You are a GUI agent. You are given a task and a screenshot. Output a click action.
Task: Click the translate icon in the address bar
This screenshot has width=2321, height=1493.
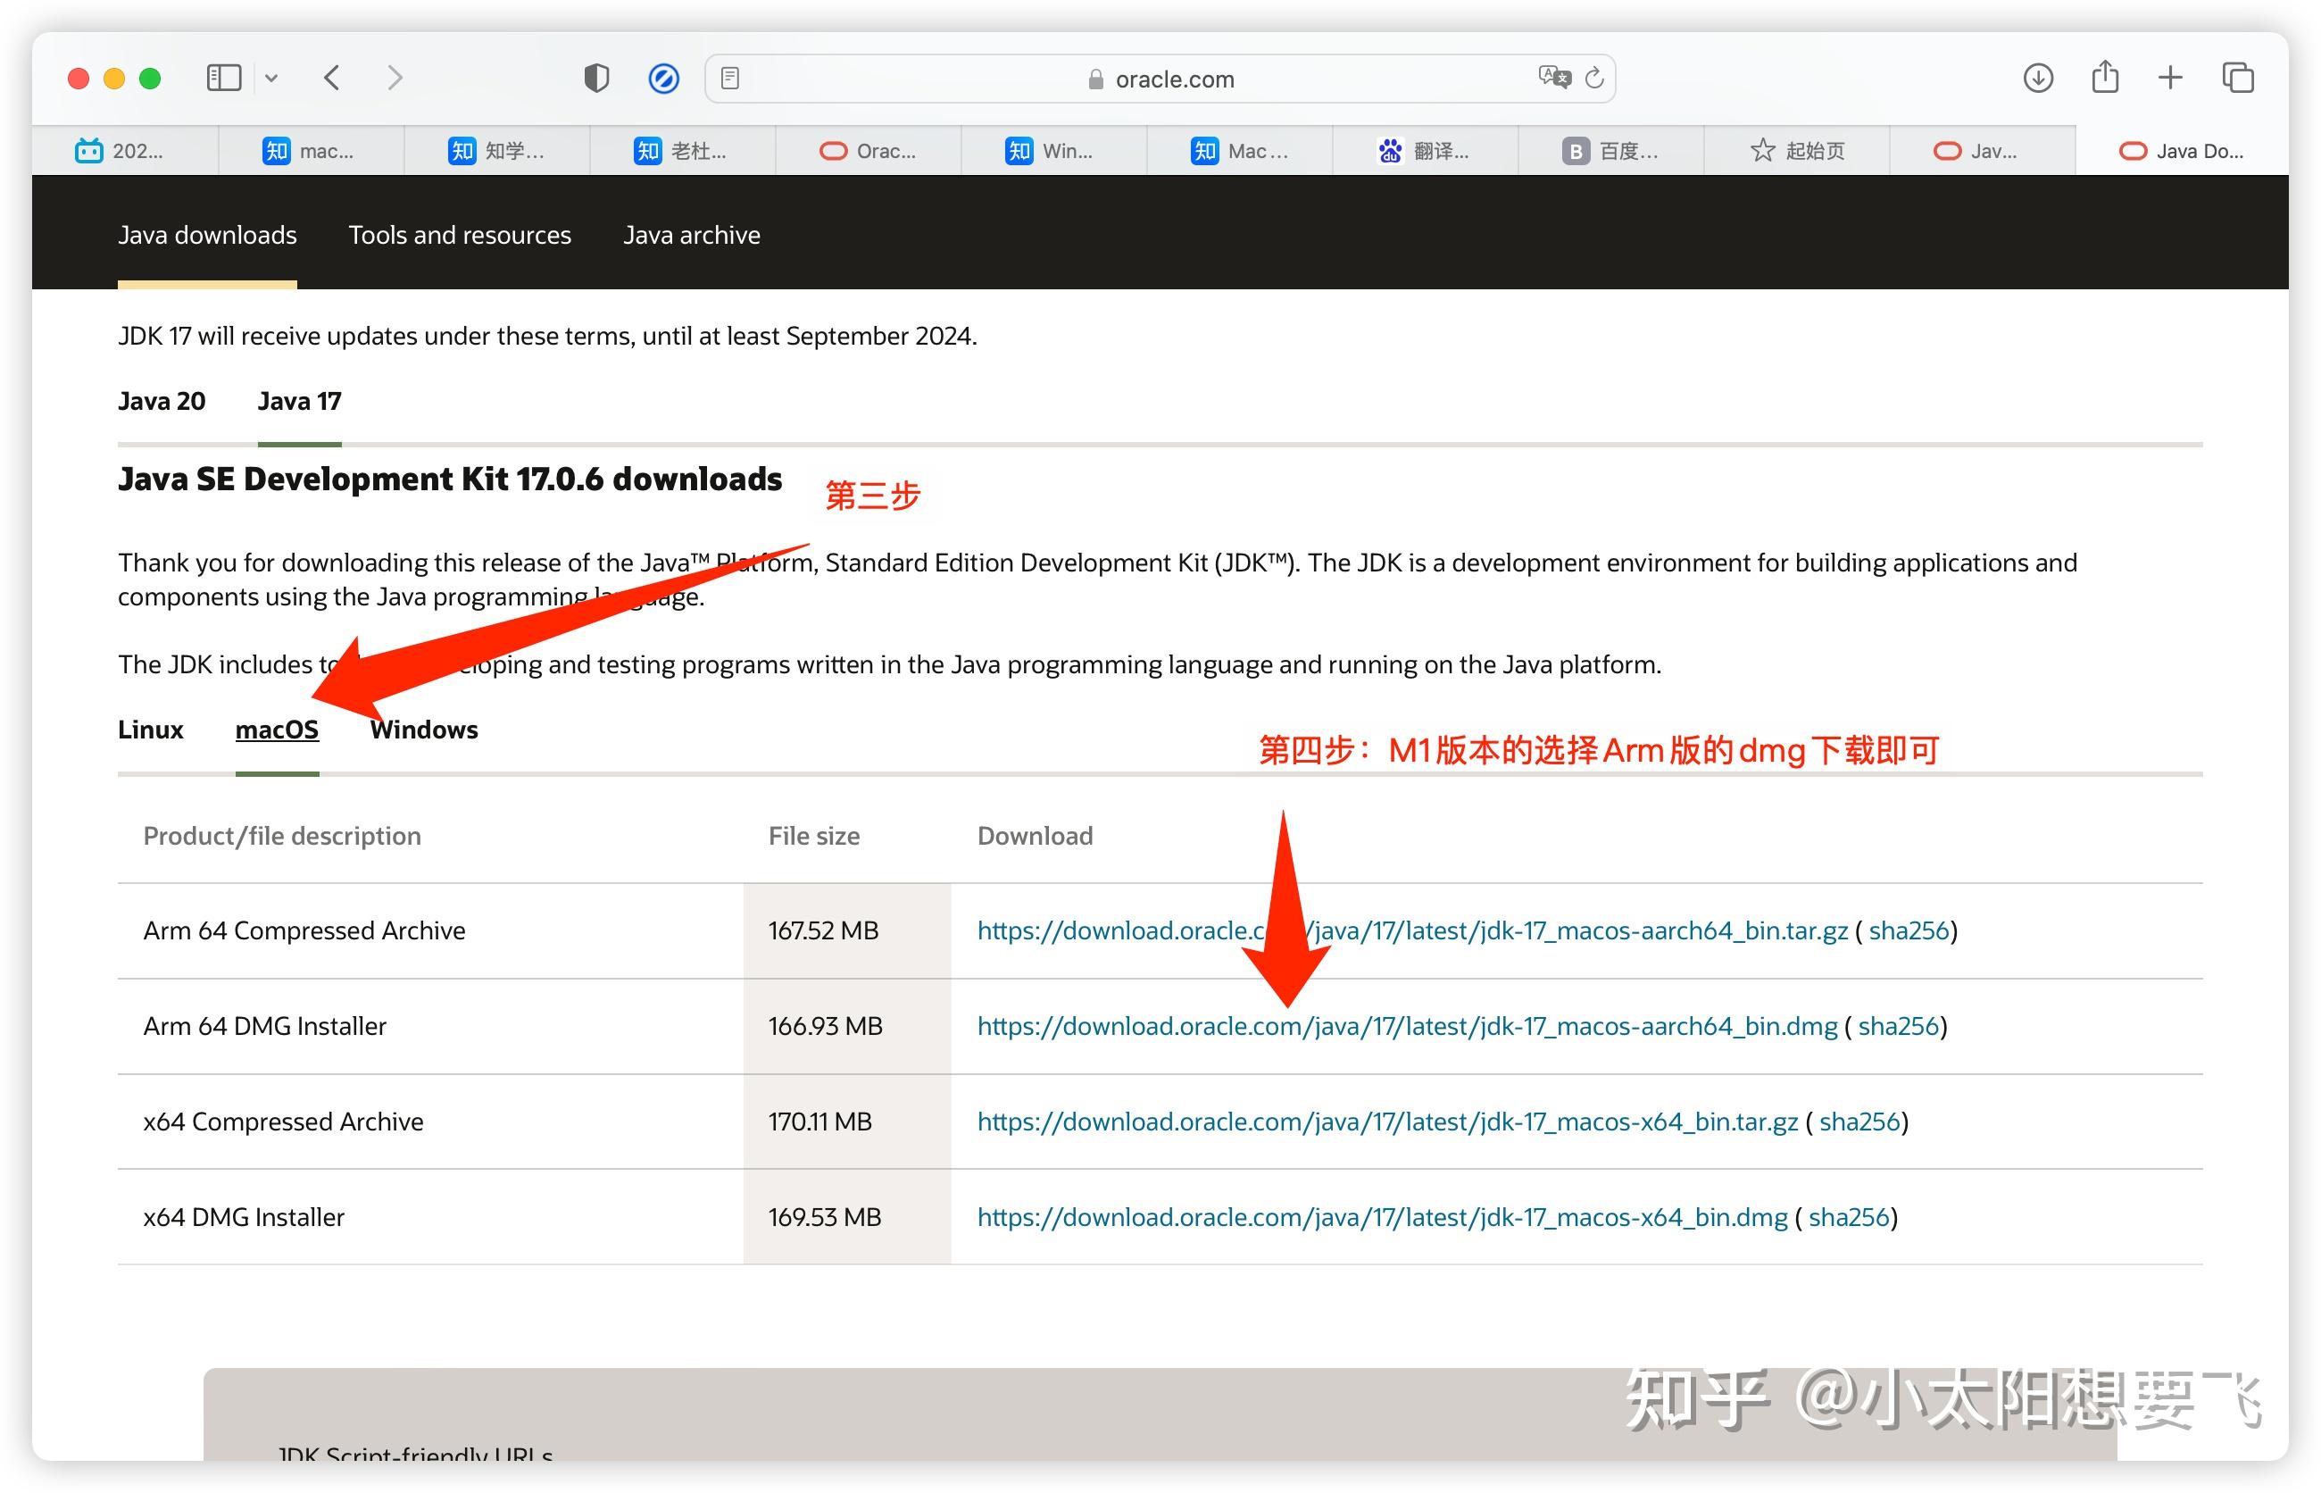[1554, 77]
